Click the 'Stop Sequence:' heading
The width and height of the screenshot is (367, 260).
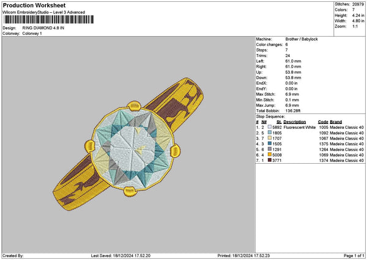(270, 117)
